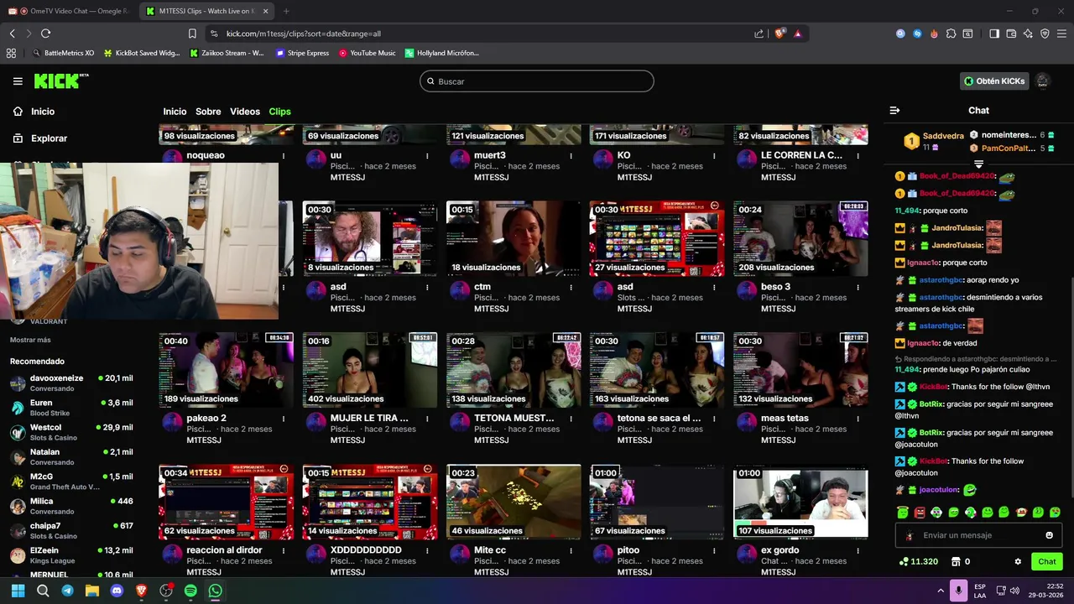Viewport: 1074px width, 604px height.
Task: Switch to the OmeTV Video Chat tab
Action: (x=69, y=11)
